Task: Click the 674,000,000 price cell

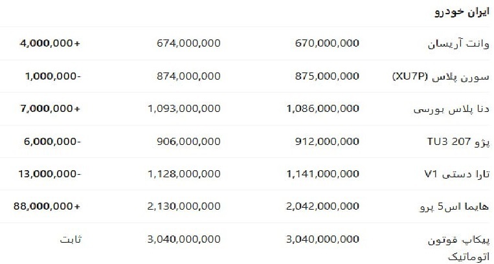Action: [188, 44]
